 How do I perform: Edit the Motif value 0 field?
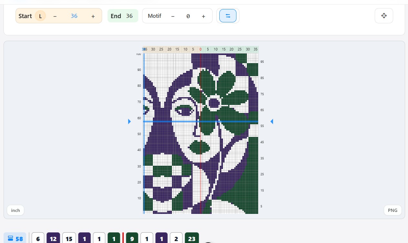pos(188,16)
